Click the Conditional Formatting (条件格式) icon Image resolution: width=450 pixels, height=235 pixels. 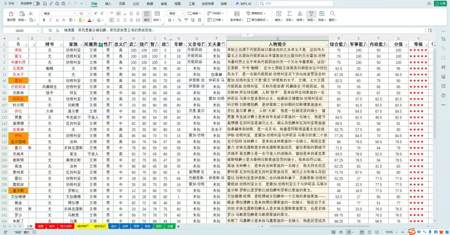point(237,14)
